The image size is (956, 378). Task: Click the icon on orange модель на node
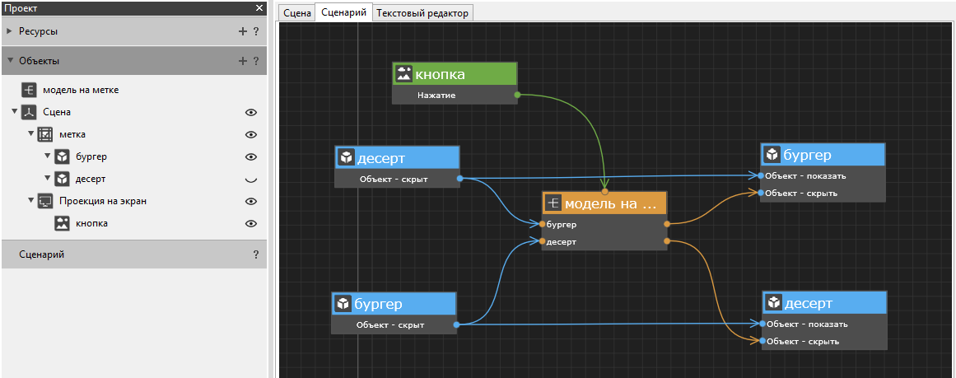pos(553,203)
